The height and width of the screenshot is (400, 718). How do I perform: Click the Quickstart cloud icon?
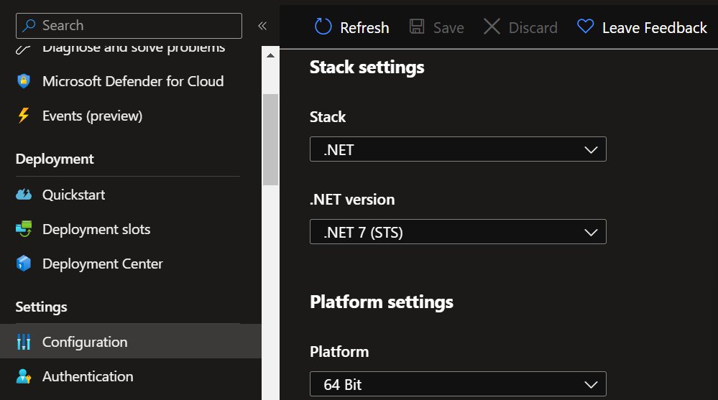pos(24,195)
